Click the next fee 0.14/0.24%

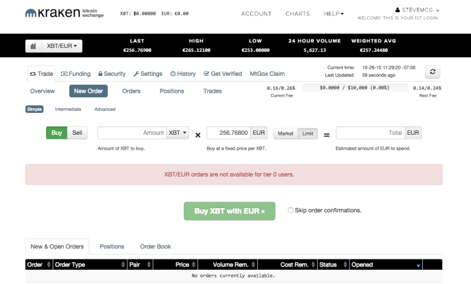pyautogui.click(x=427, y=88)
